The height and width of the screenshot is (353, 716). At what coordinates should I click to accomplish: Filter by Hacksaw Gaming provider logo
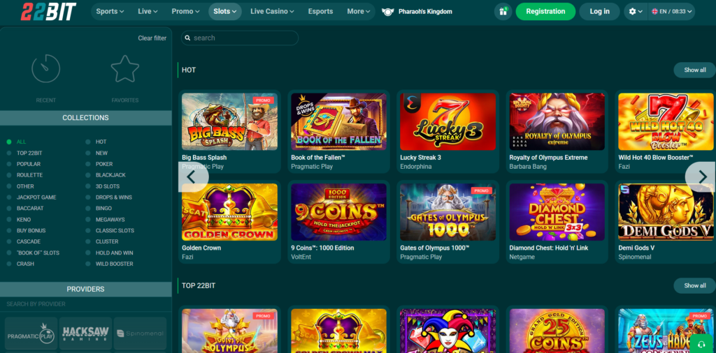(85, 334)
